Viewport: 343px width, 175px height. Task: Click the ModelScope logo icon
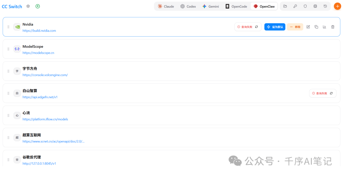(x=17, y=49)
